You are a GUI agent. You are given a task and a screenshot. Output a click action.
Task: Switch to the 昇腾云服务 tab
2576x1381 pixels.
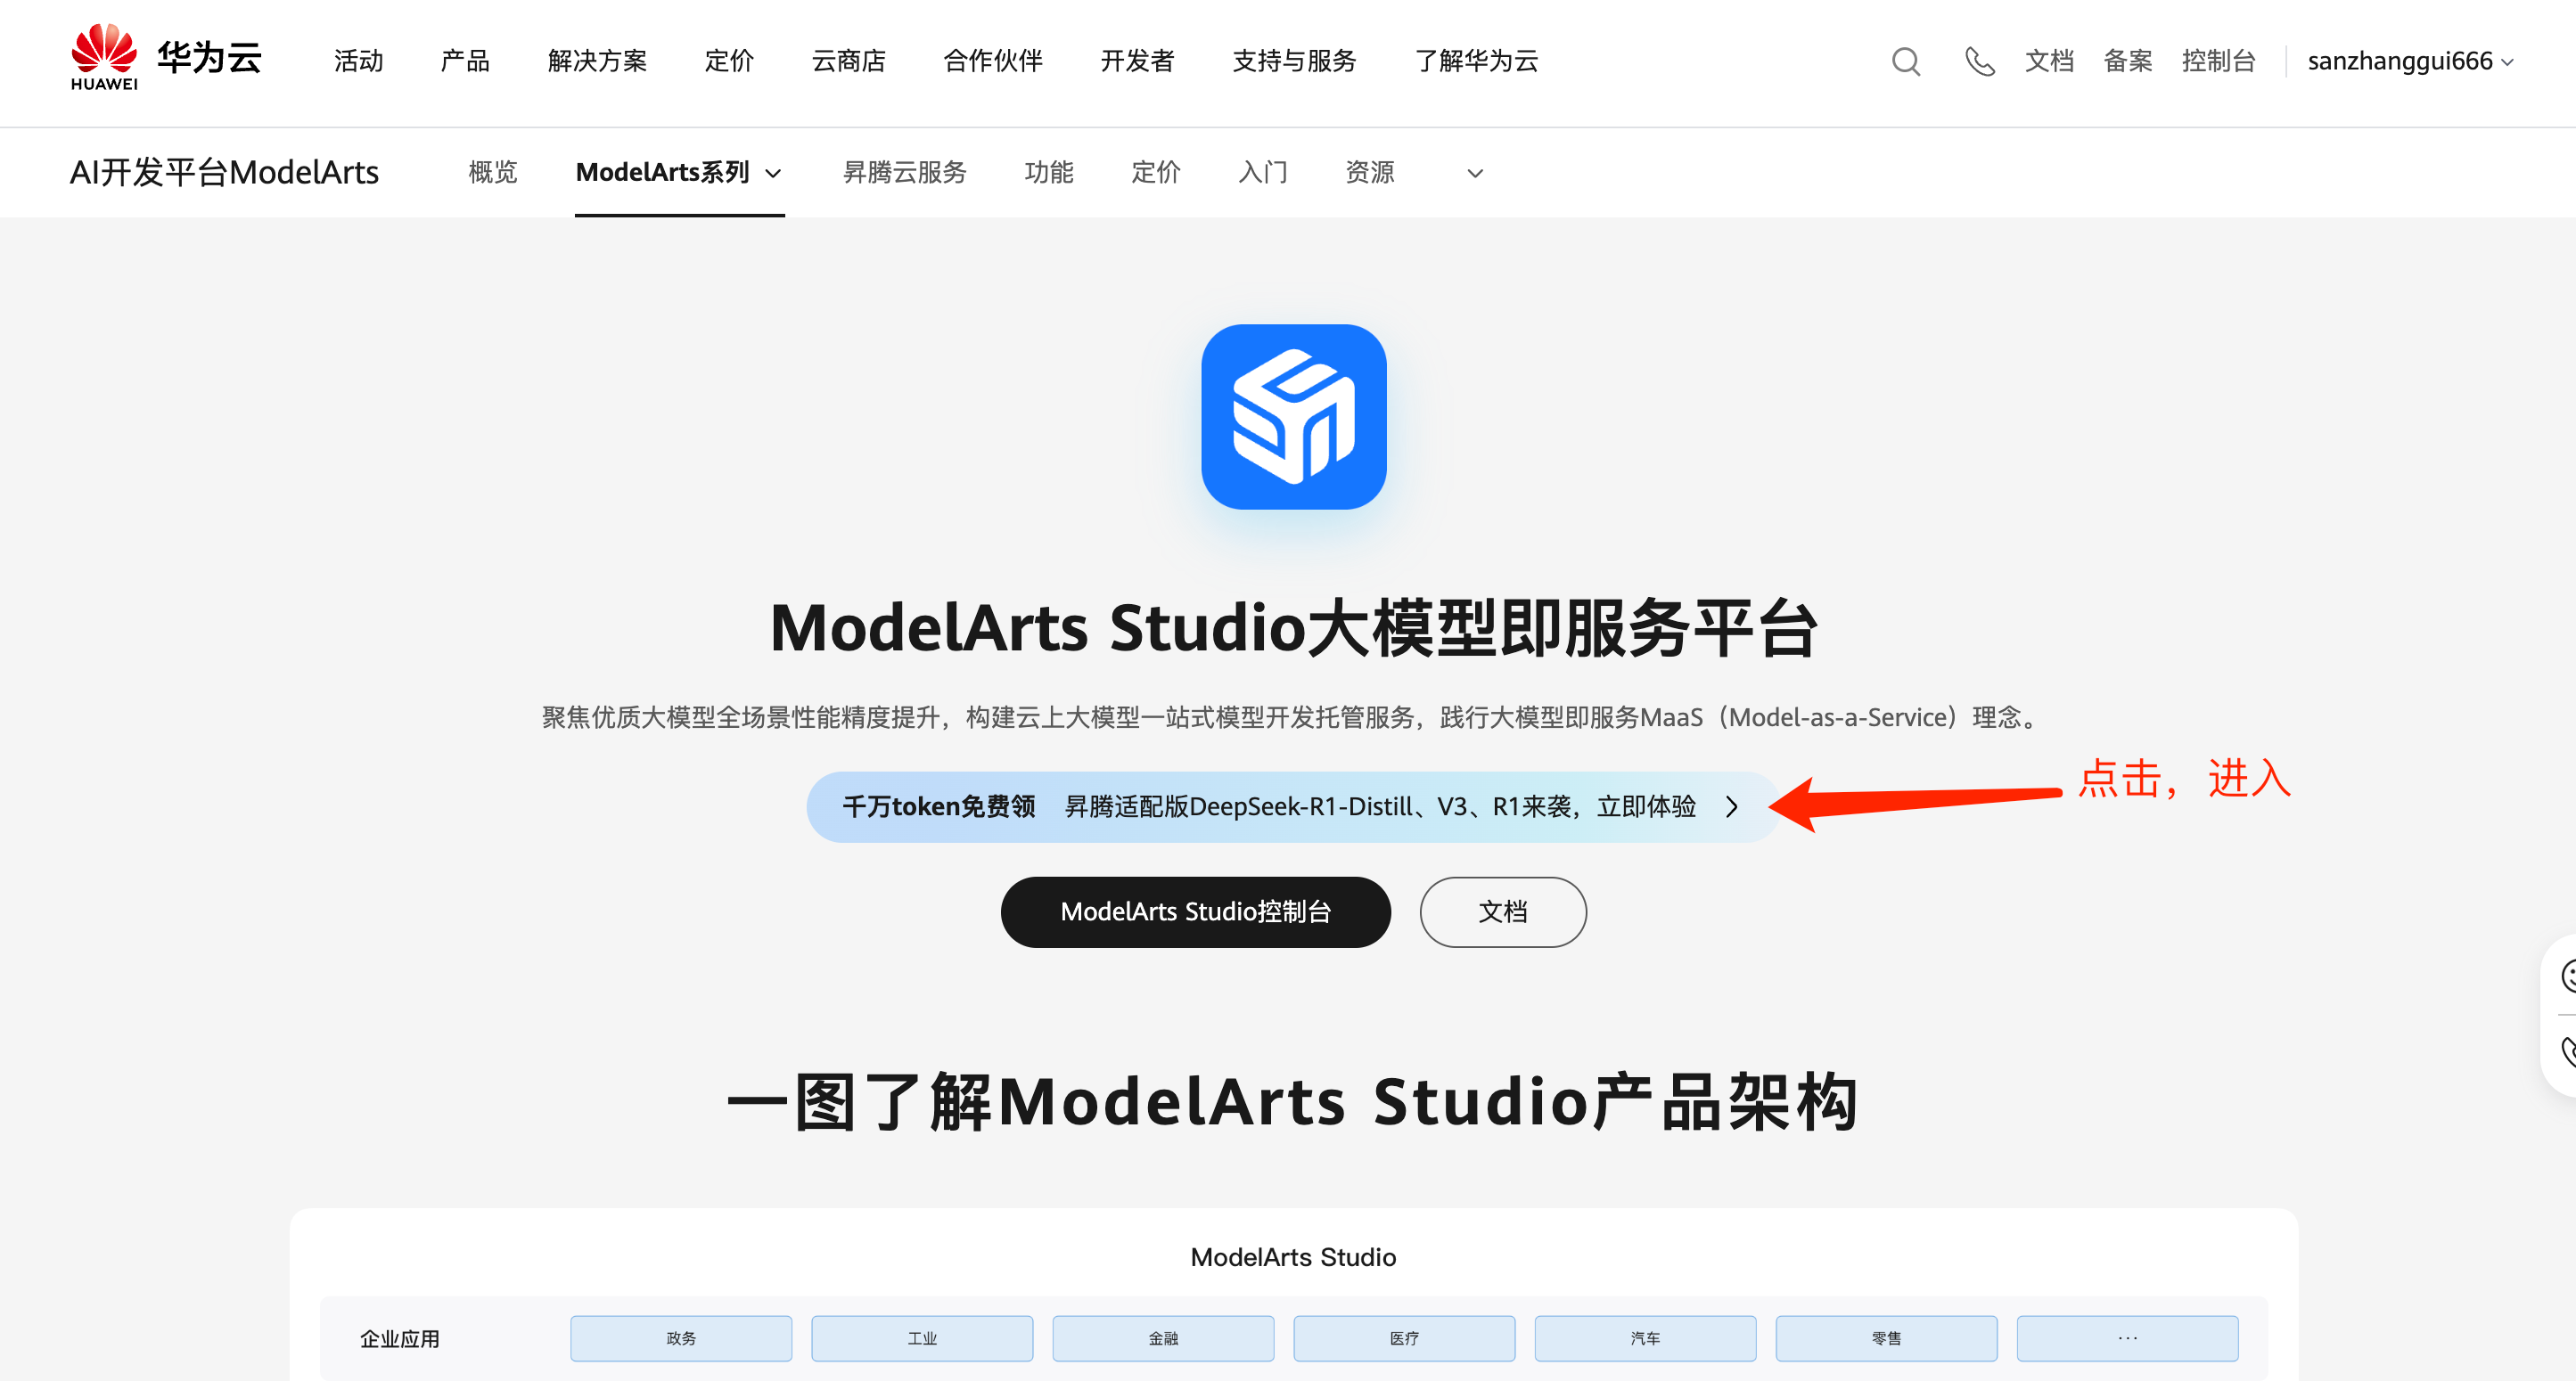(x=904, y=173)
